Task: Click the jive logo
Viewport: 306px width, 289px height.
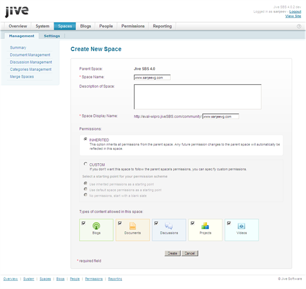Action: click(17, 11)
